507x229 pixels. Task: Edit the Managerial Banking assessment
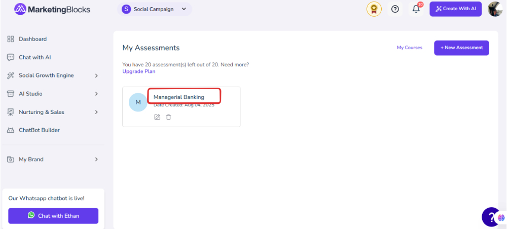pyautogui.click(x=157, y=117)
